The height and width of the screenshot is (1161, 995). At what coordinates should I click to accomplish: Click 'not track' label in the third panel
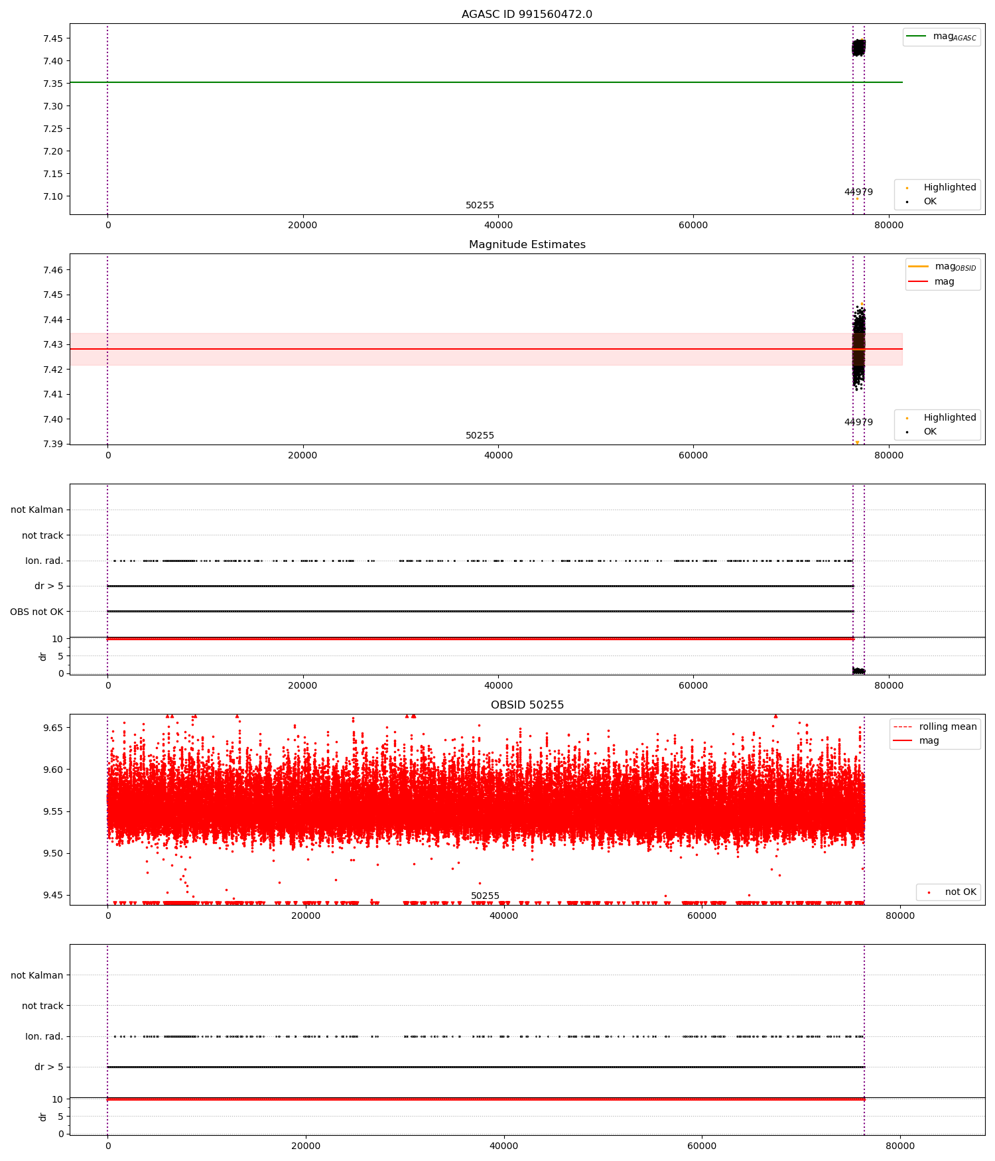(42, 535)
